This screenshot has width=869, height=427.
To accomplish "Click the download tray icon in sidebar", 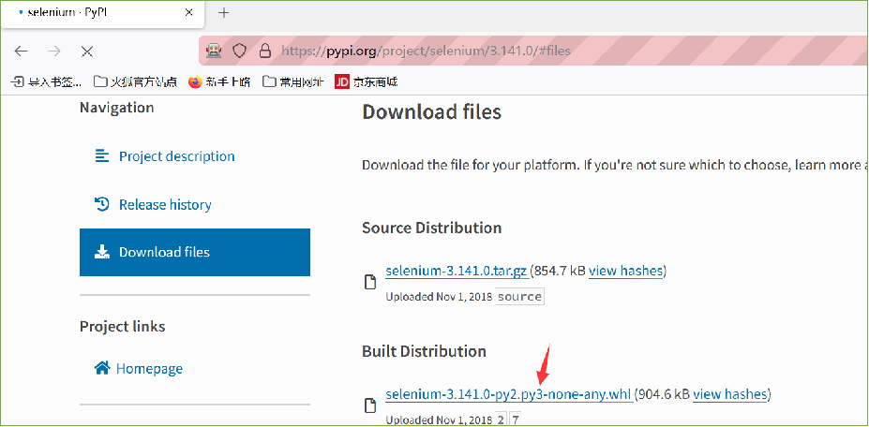I will tap(102, 253).
